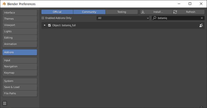Disable the botaniq_full add-on checkbox

tap(49, 25)
